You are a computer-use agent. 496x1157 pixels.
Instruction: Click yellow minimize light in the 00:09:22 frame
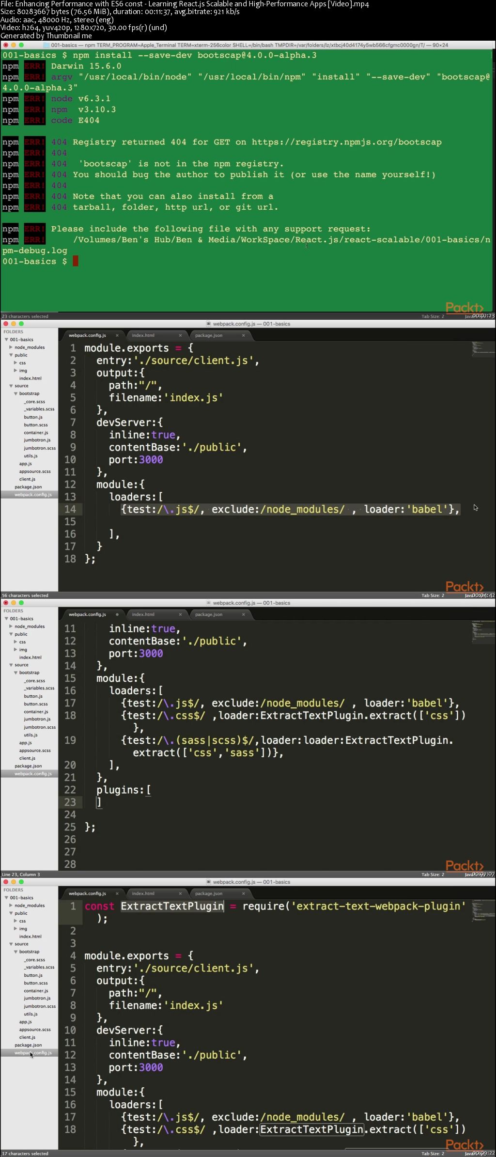pyautogui.click(x=14, y=882)
